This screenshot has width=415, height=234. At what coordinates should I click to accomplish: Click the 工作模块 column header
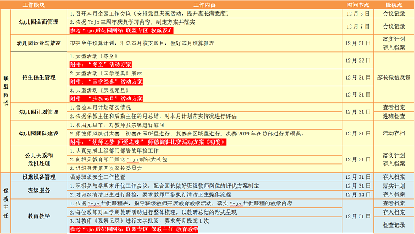coord(34,5)
